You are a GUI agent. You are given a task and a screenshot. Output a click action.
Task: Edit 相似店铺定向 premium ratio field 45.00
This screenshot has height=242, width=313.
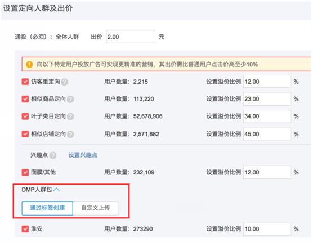tap(267, 134)
